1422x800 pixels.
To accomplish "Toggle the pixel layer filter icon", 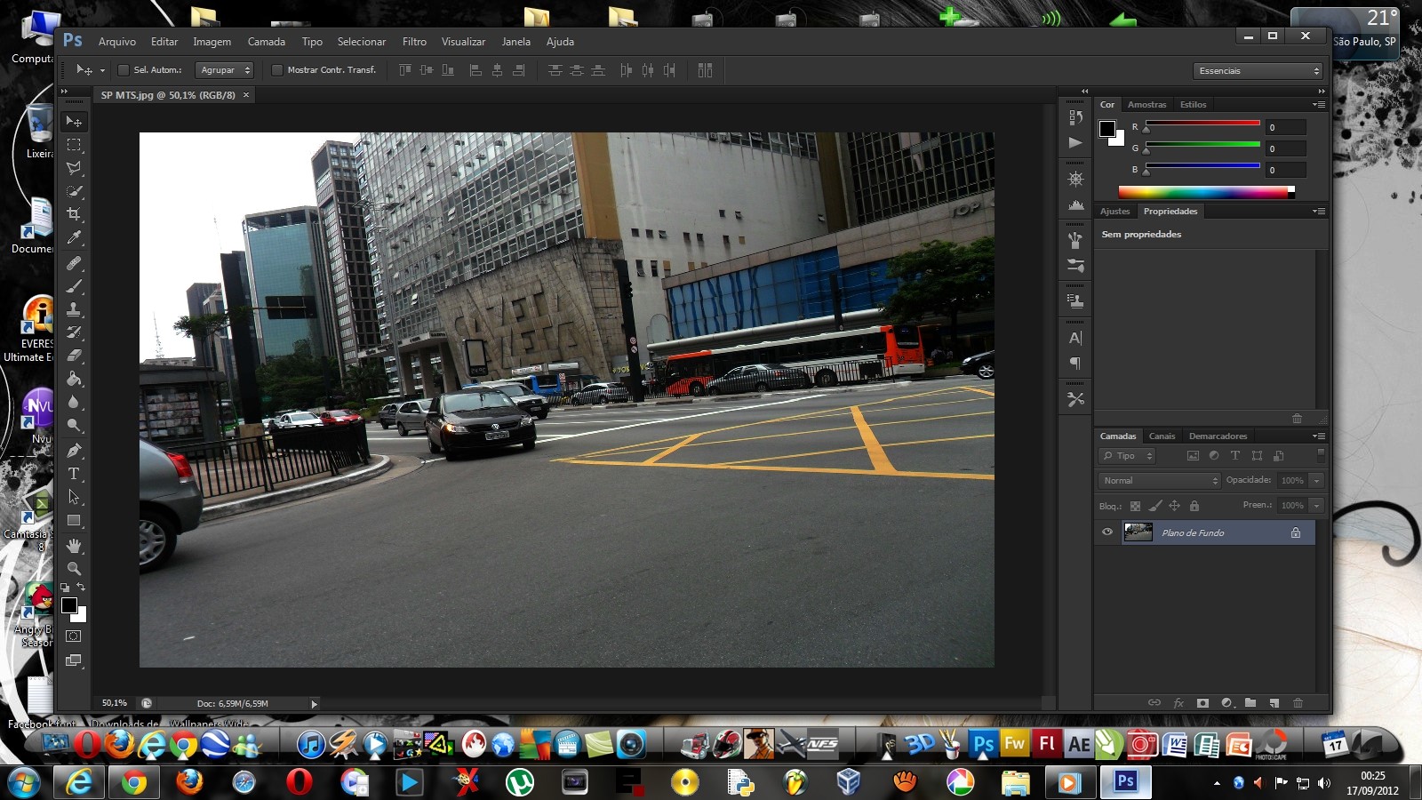I will pyautogui.click(x=1193, y=456).
